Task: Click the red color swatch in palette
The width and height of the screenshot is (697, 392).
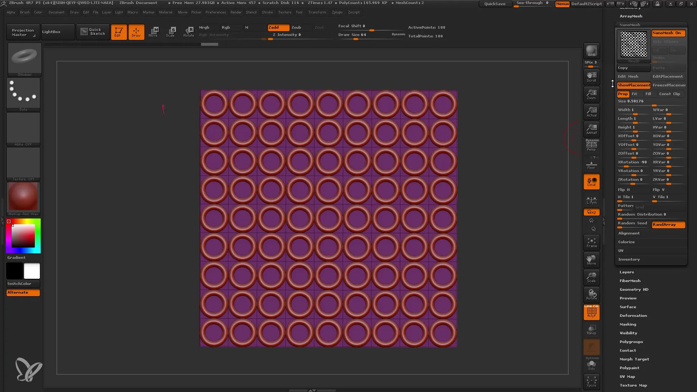Action: click(9, 222)
